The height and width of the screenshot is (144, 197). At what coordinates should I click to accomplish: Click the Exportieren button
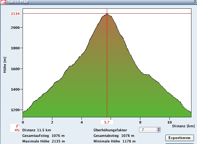click(179, 137)
